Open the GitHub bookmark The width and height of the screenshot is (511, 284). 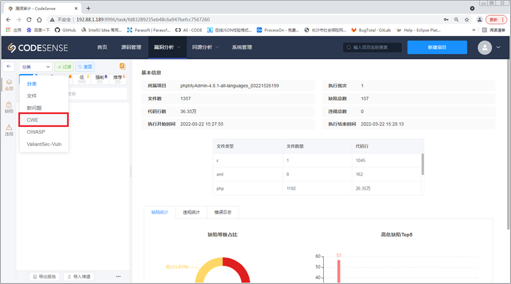coord(65,30)
